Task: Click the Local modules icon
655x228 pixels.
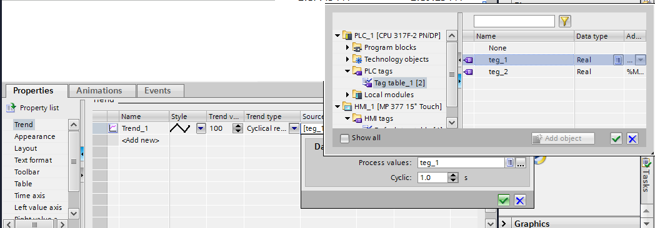Action: coord(357,95)
